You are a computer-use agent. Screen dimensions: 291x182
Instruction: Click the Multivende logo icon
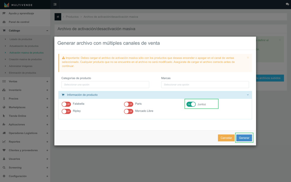pyautogui.click(x=7, y=5)
